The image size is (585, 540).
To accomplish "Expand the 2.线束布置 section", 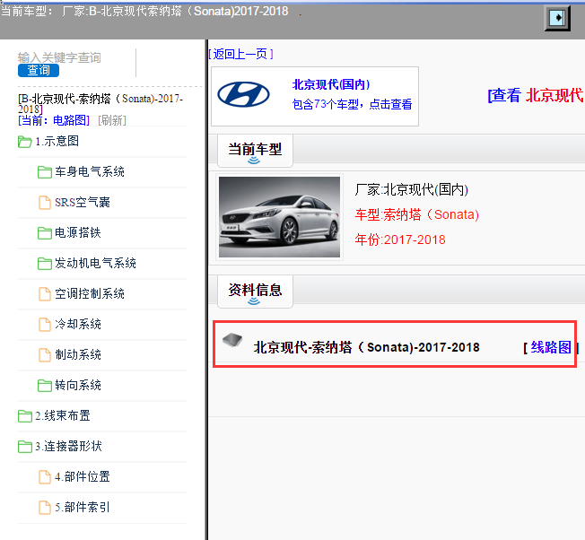I will (63, 415).
